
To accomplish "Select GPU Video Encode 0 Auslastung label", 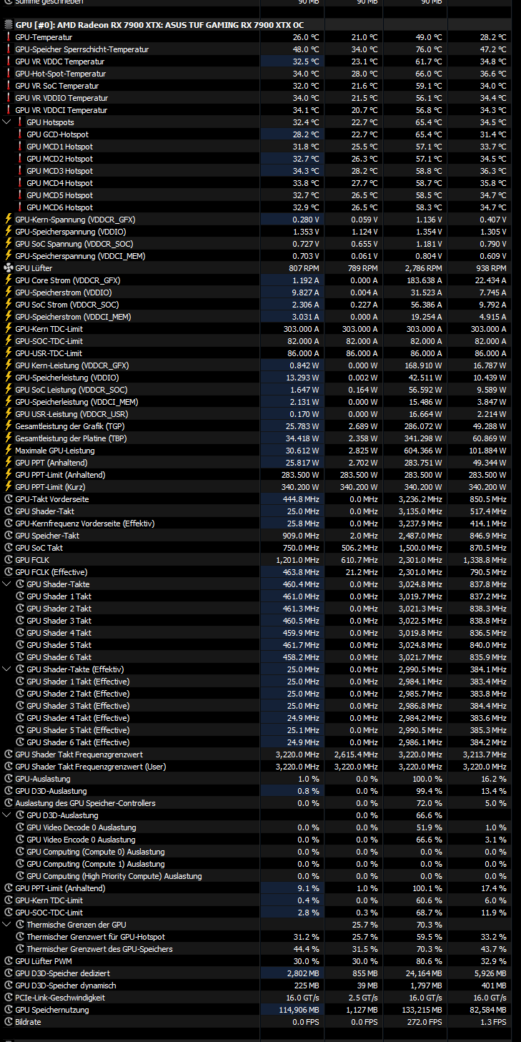I will click(x=81, y=839).
